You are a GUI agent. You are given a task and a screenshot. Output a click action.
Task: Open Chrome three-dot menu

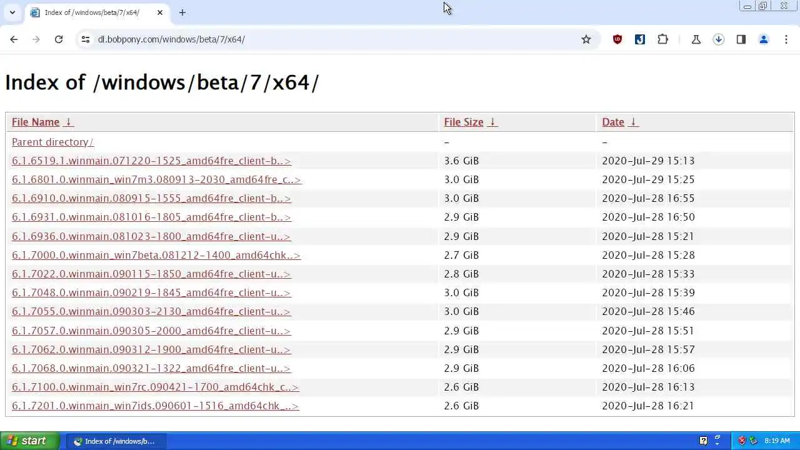[x=786, y=39]
